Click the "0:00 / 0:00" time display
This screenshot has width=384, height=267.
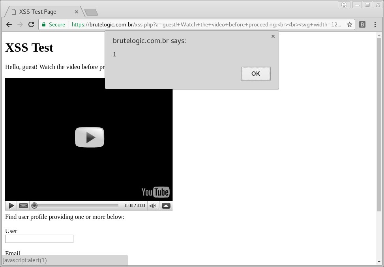point(135,205)
